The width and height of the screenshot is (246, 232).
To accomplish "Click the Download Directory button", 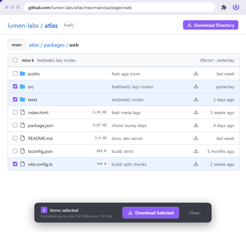I will (211, 25).
